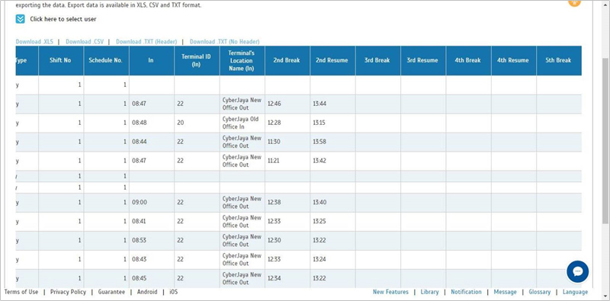Viewport: 610px width, 301px height.
Task: Click the 4th Resume column header
Action: pyautogui.click(x=513, y=60)
